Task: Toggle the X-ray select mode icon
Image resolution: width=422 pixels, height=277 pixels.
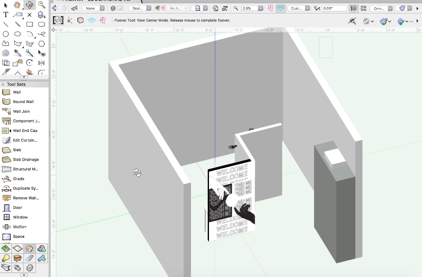Action: pos(352,21)
